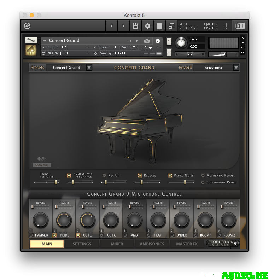Turn on the HAMMER microphone power button
Viewport: 269px width, 280px height.
(x=31, y=235)
